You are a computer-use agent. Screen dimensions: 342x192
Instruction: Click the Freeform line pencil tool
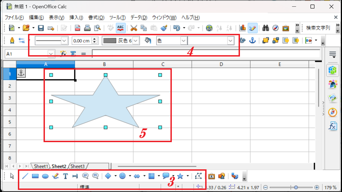click(56, 176)
